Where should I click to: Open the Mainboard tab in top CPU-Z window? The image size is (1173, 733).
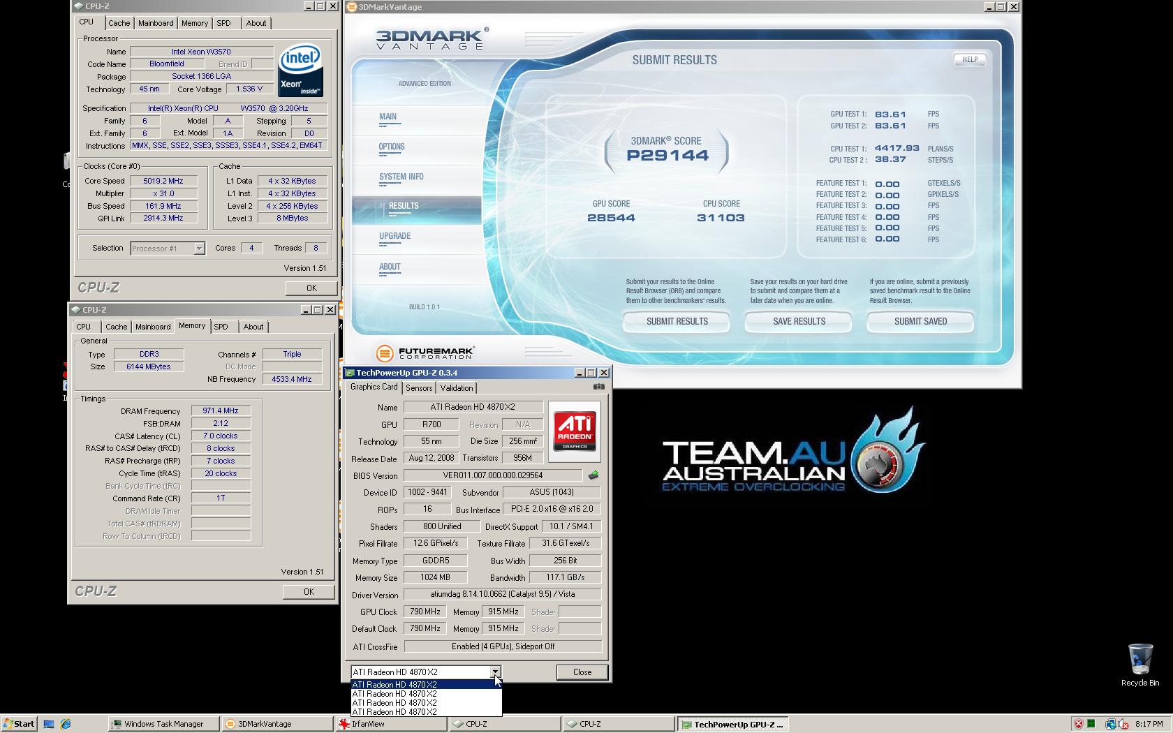point(156,23)
